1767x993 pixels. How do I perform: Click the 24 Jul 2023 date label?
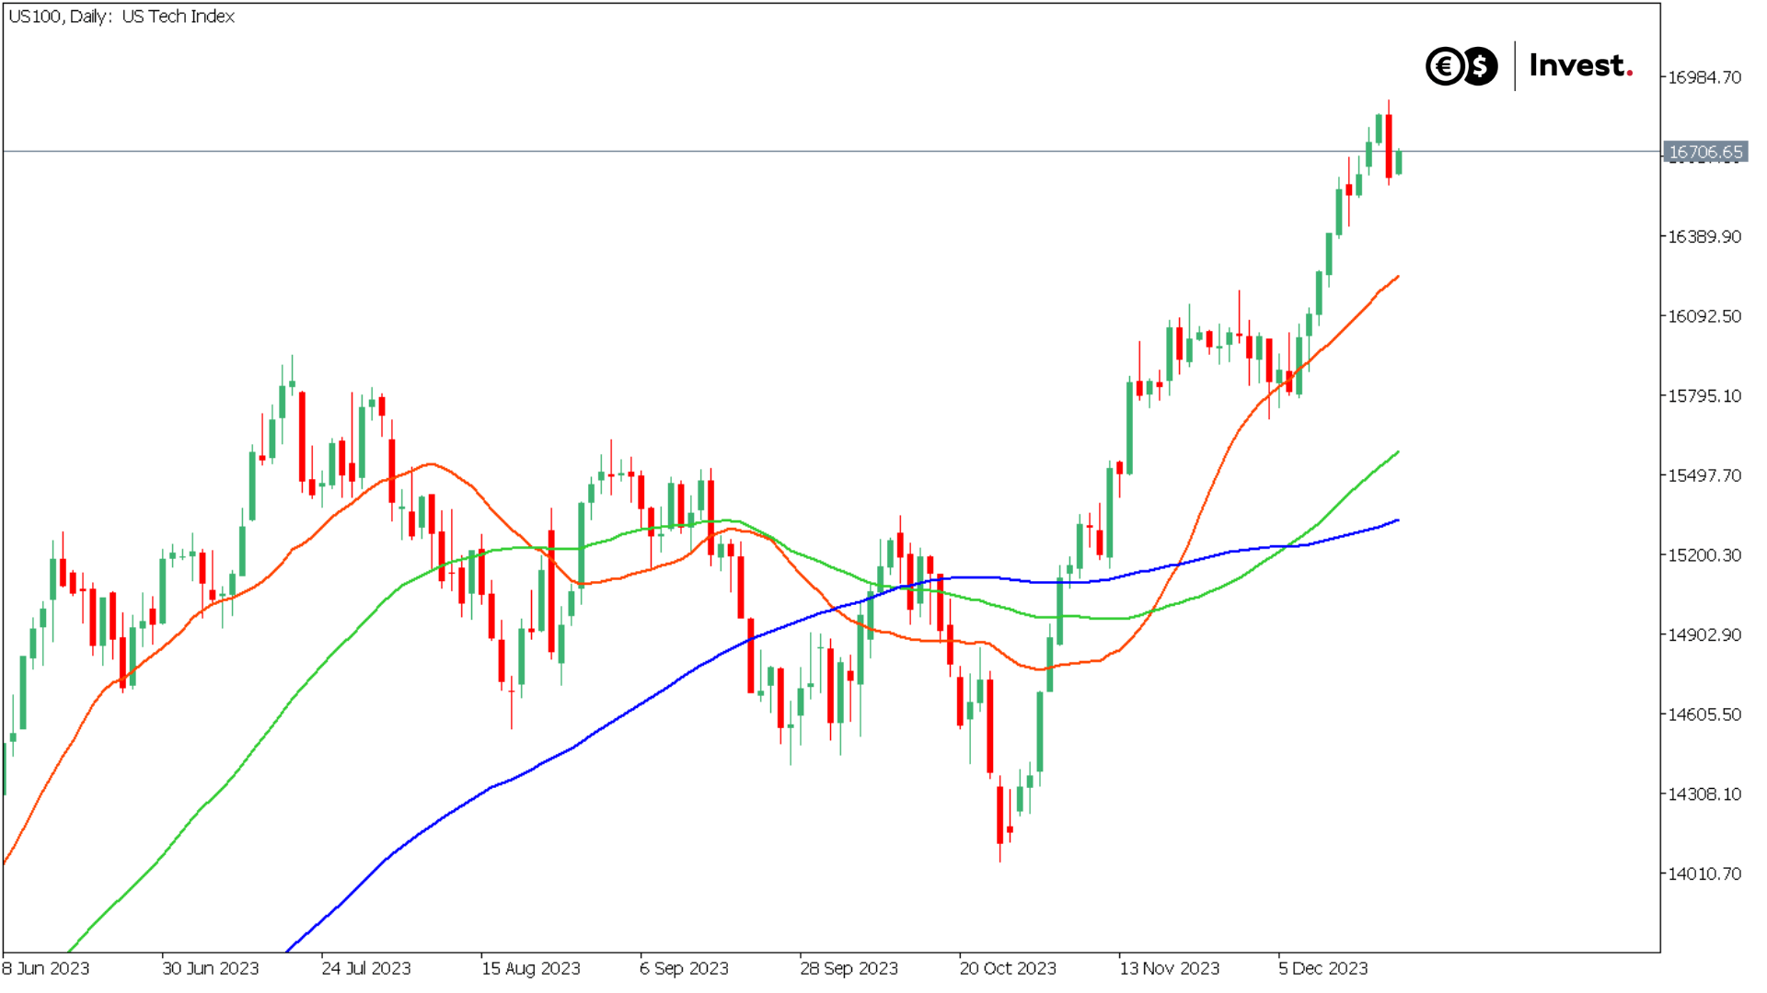tap(366, 968)
